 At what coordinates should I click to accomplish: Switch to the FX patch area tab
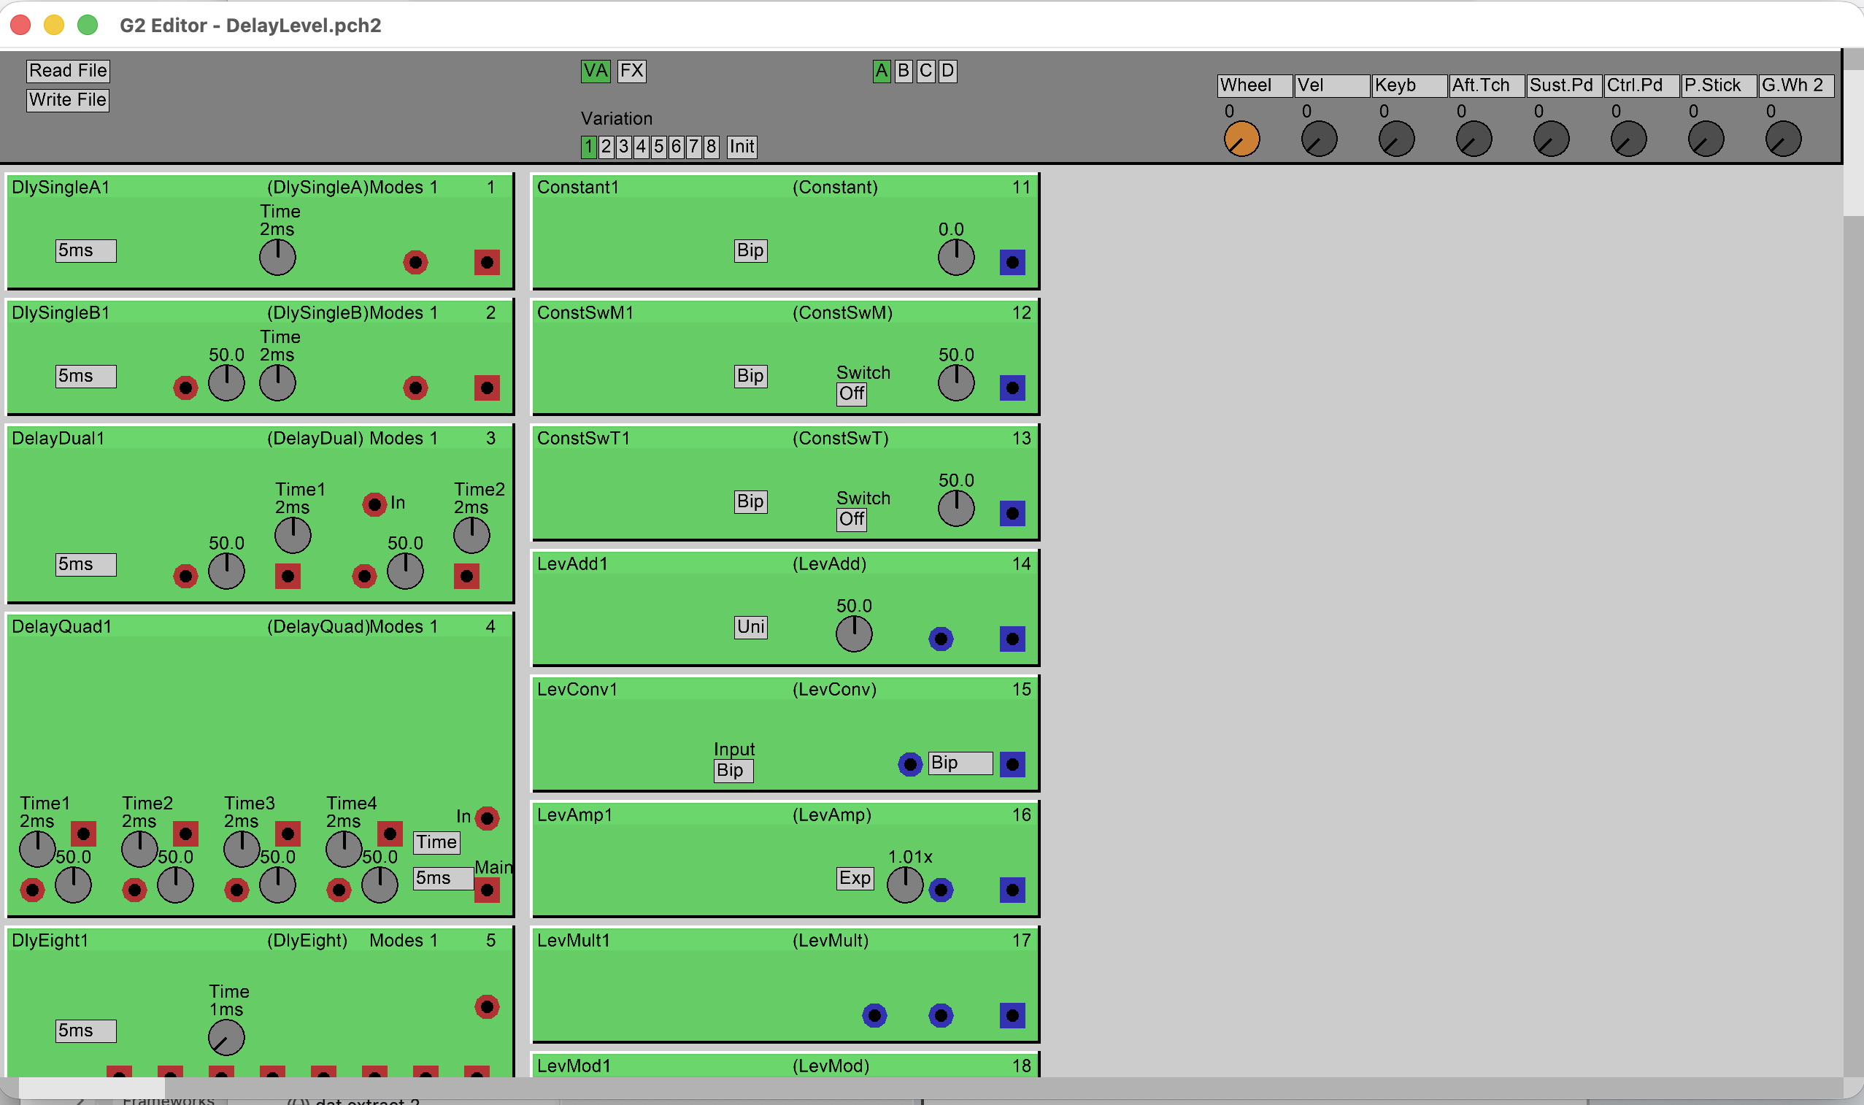coord(631,71)
